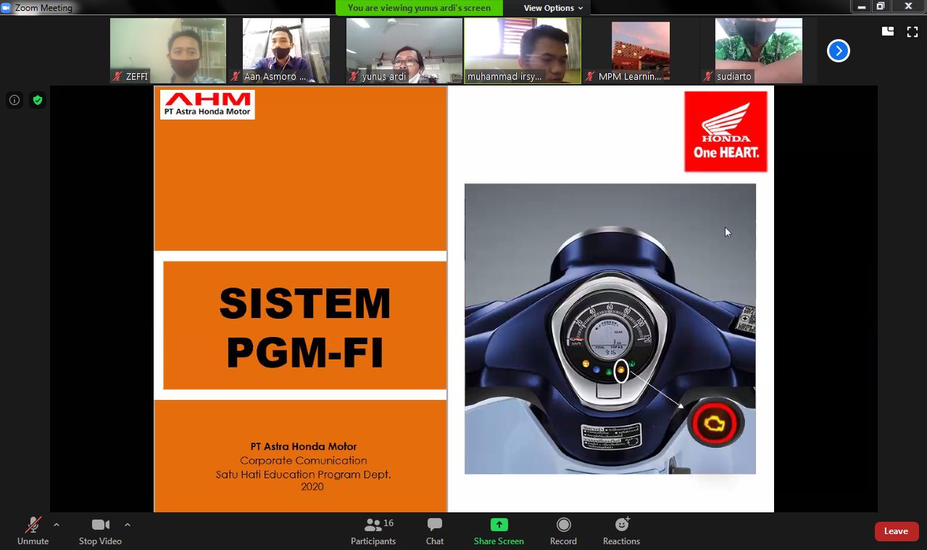This screenshot has height=550, width=927.
Task: Click the green screen-viewing notification banner
Action: [419, 8]
